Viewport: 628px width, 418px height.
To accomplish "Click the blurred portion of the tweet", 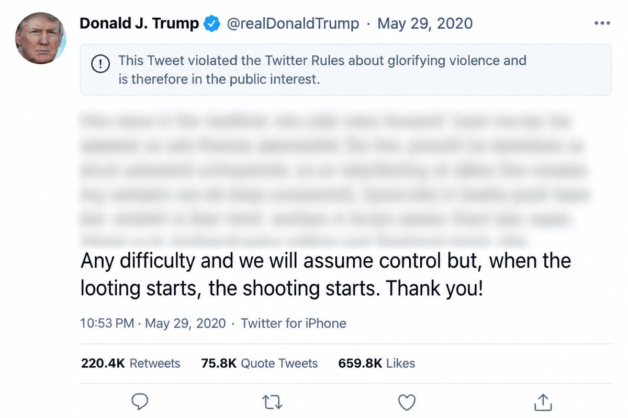I will click(x=335, y=179).
